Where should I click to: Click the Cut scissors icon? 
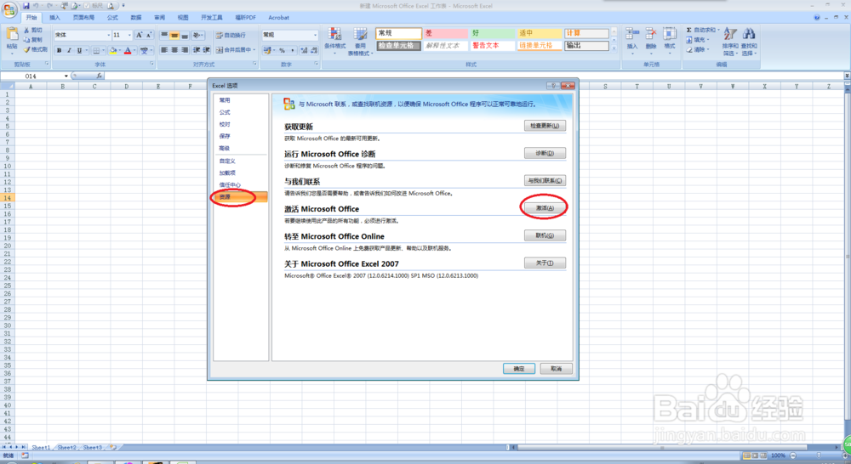coord(26,31)
